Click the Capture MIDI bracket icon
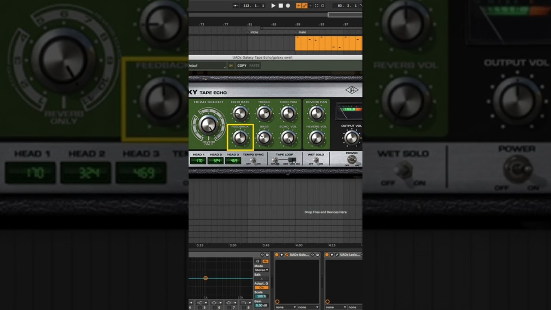551x310 pixels. [316, 6]
